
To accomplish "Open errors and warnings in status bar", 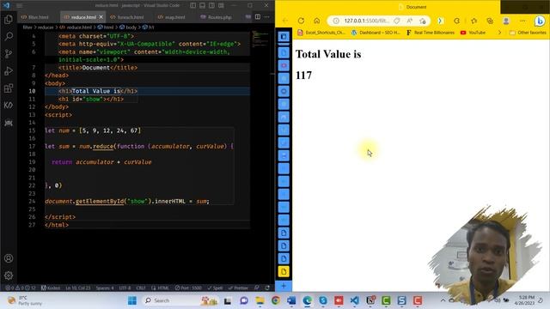I will tap(21, 288).
